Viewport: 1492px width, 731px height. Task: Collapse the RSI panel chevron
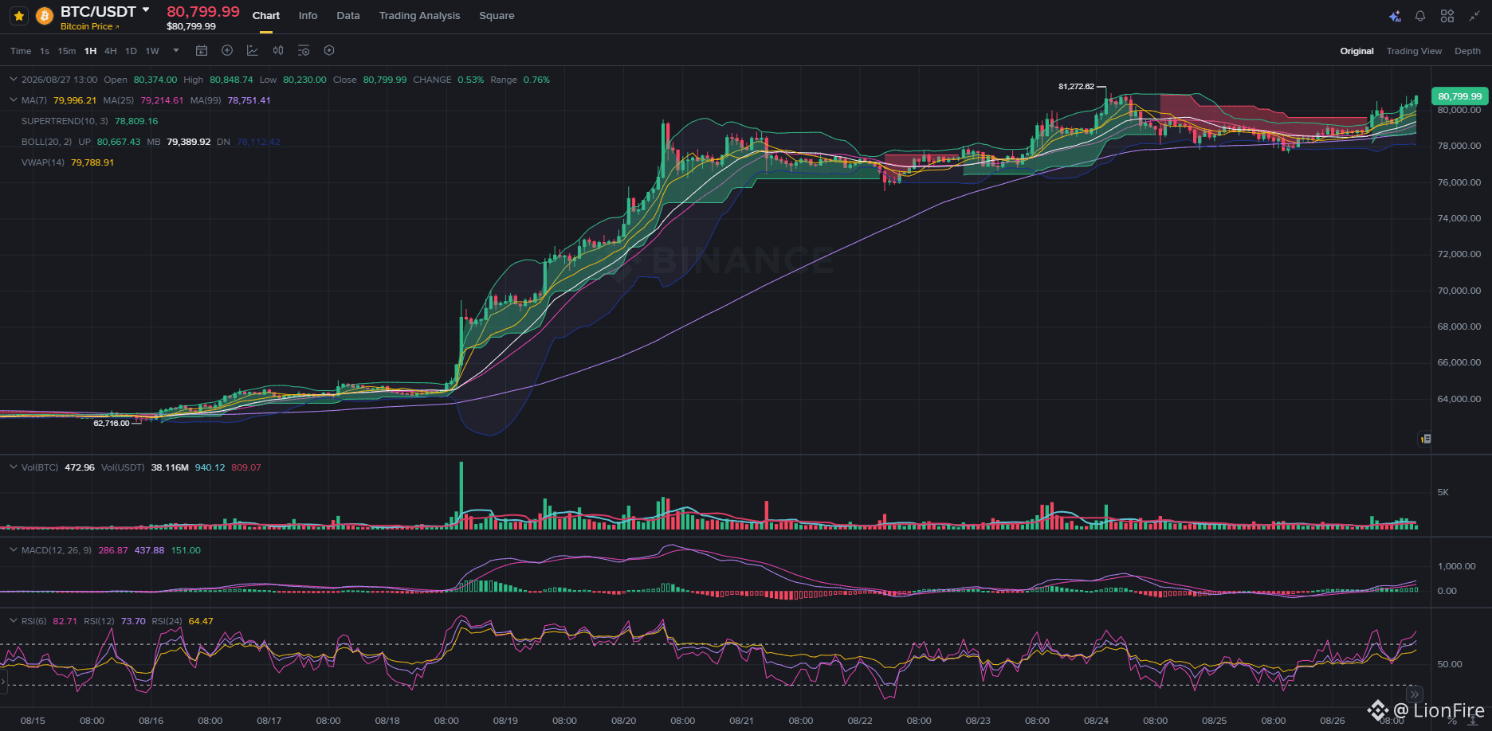pos(13,621)
